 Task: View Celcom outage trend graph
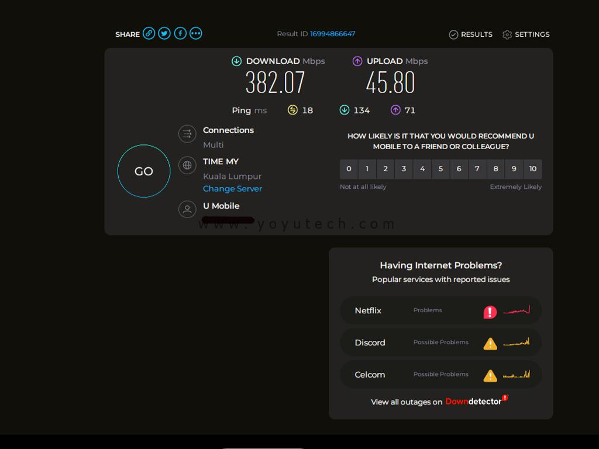pos(517,374)
